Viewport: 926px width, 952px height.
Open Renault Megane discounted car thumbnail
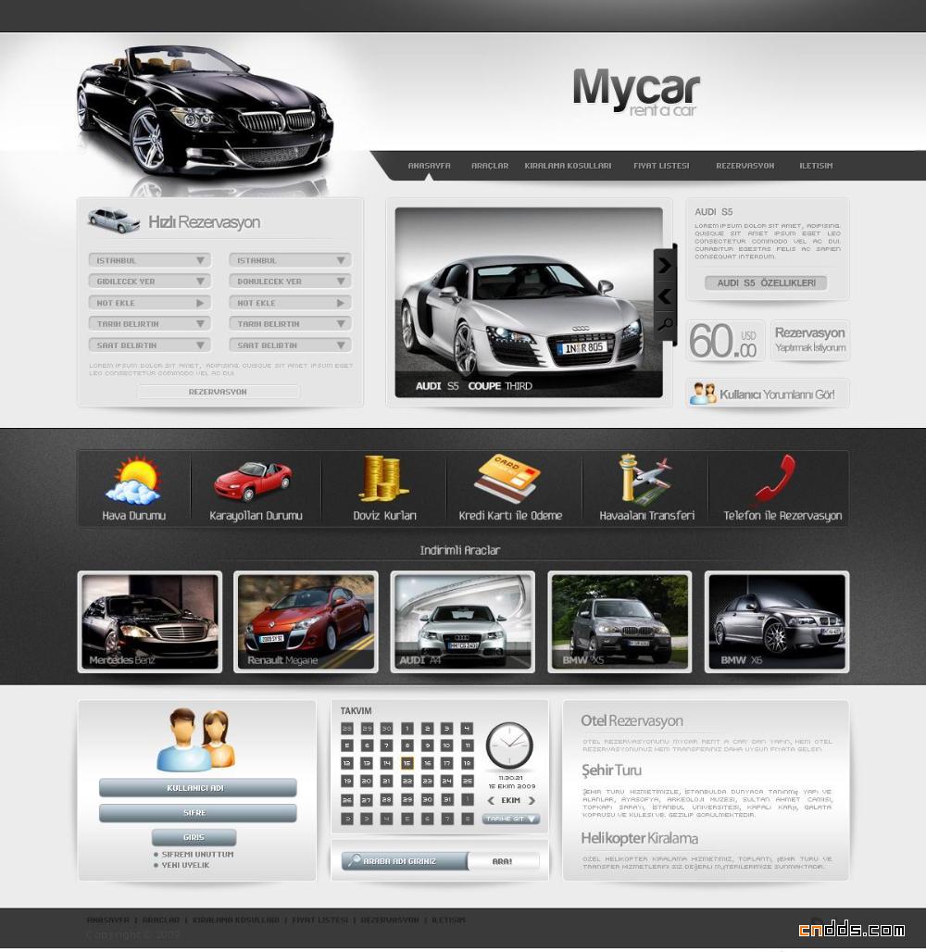306,621
